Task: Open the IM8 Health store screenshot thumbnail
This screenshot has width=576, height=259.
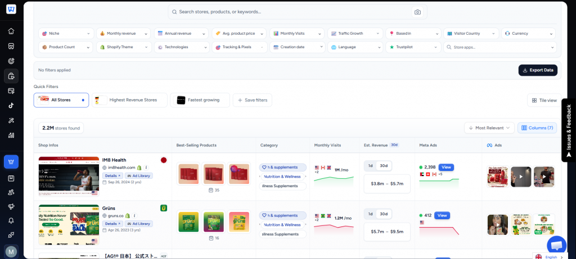Action: tap(69, 177)
